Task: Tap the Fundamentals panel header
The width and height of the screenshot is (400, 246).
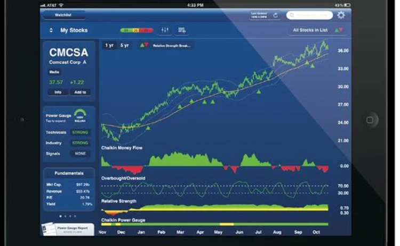Action: point(69,173)
